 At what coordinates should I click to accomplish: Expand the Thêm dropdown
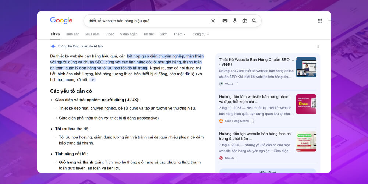(180, 34)
